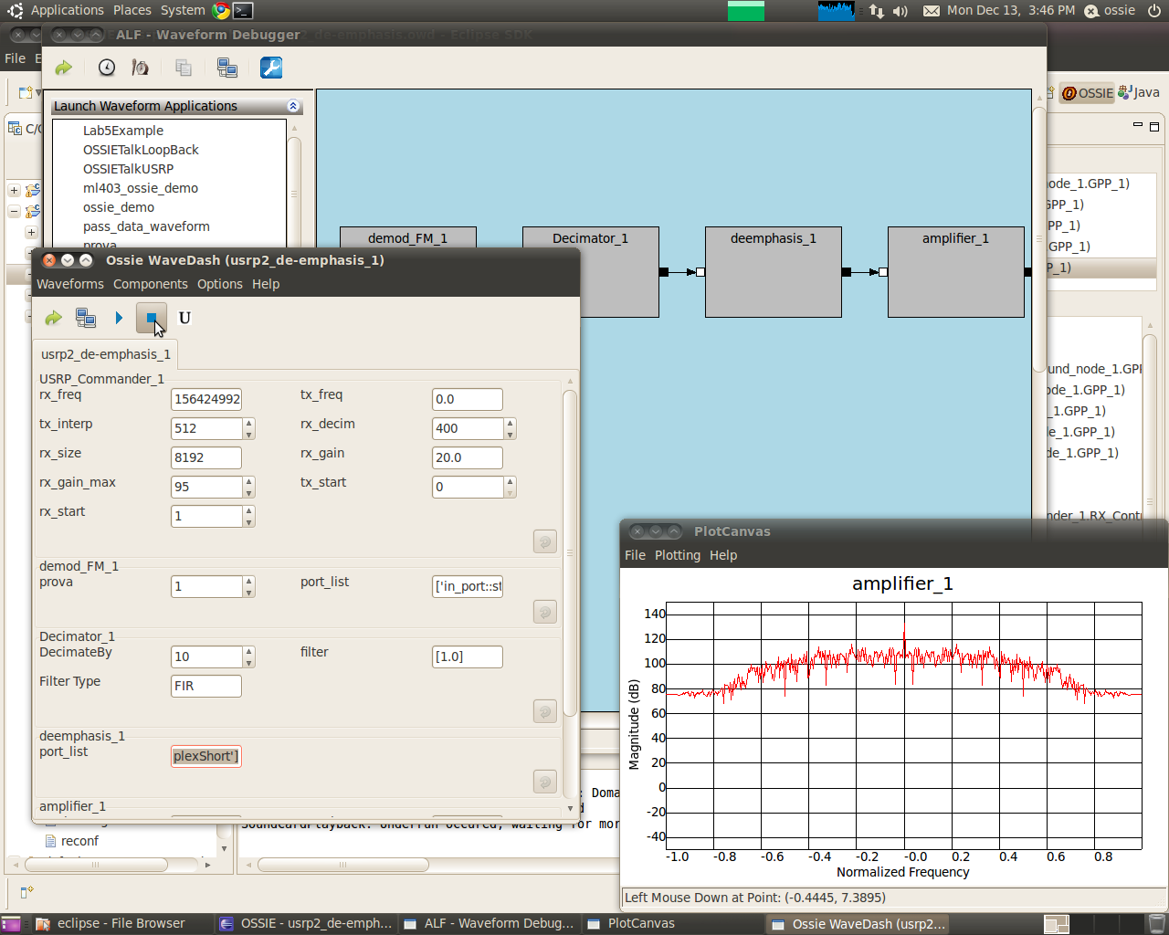1169x935 pixels.
Task: Switch to the Java perspective in Eclipse
Action: coord(1139,92)
